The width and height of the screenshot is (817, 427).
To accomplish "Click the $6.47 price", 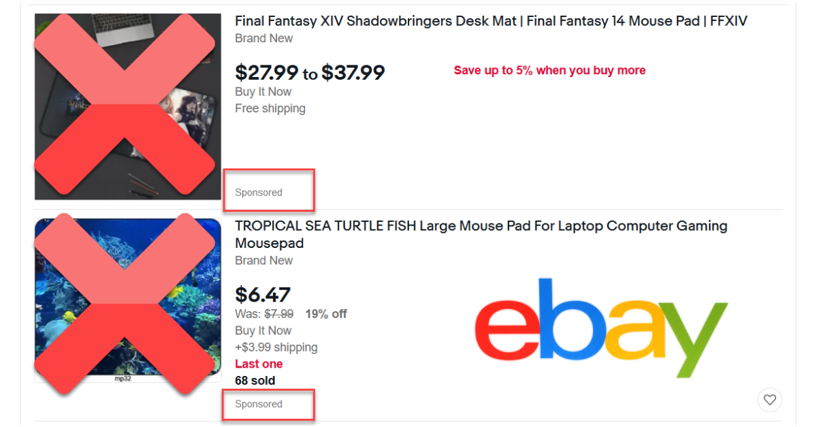I will click(x=263, y=295).
